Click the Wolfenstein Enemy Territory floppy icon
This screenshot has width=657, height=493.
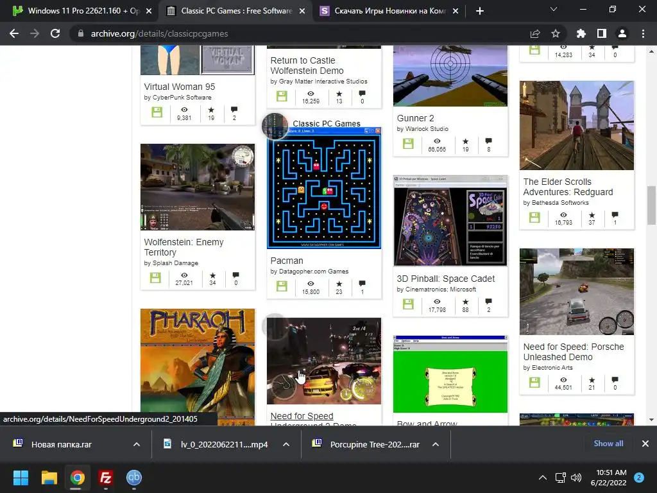(155, 278)
